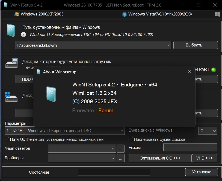Click the WinNTSetup title bar app icon
Screen dimensions: 222x181
point(6,5)
